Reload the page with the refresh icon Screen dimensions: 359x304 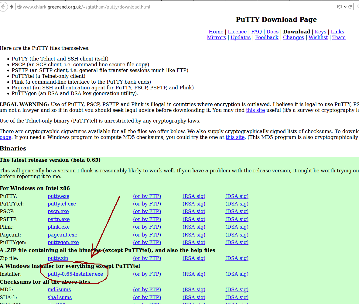pos(350,7)
